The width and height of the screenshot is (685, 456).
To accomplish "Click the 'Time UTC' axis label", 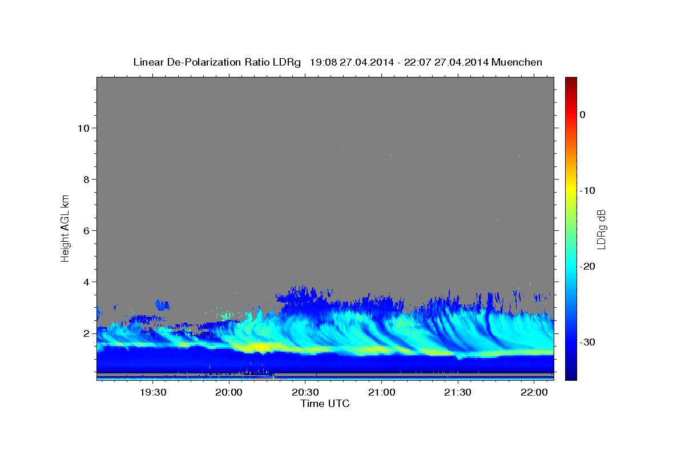I will click(325, 404).
